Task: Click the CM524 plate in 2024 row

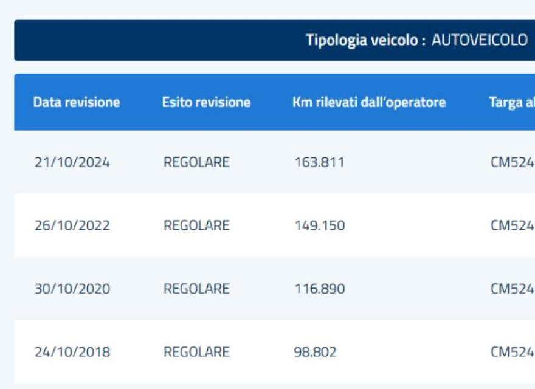Action: (x=513, y=162)
